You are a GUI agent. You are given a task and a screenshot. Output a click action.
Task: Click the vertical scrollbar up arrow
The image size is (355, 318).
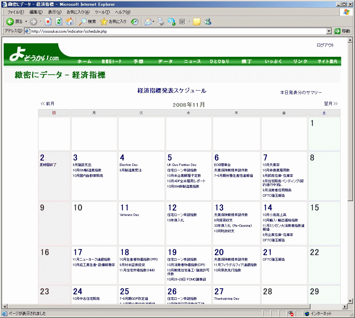point(350,40)
